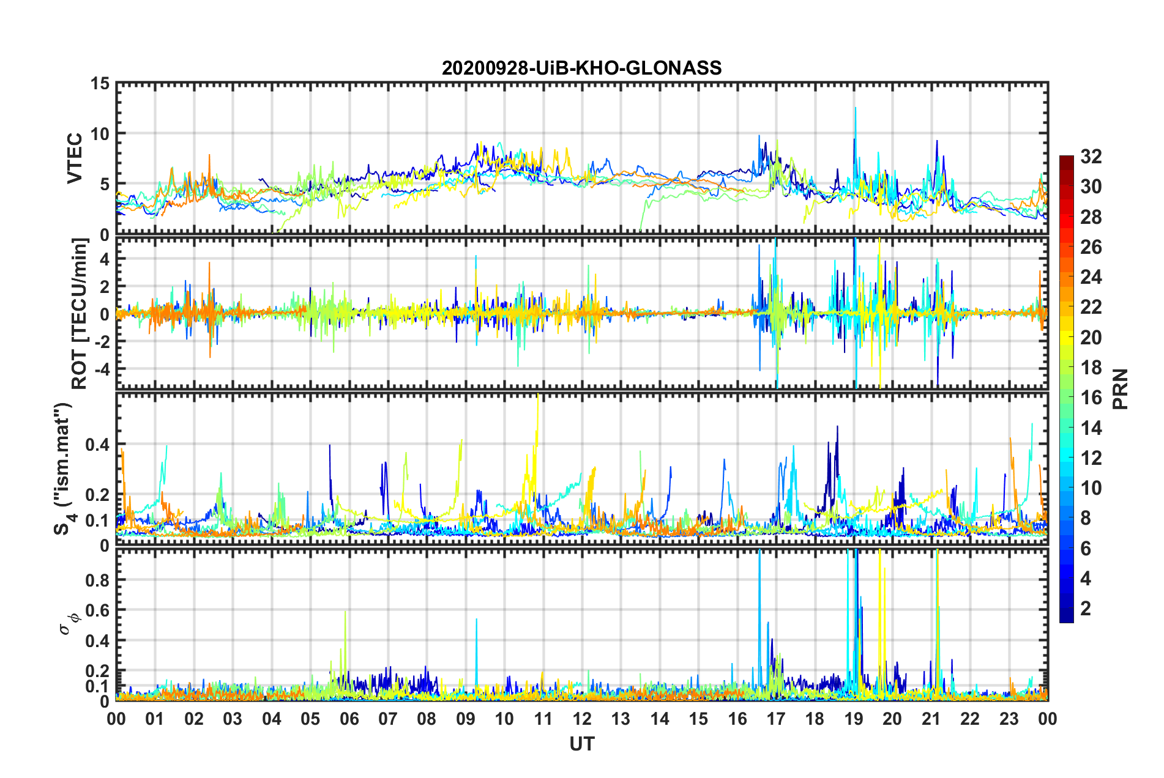Click sigma-phi y-axis tick label 0.8
Image resolution: width=1164 pixels, height=778 pixels.
tap(97, 580)
